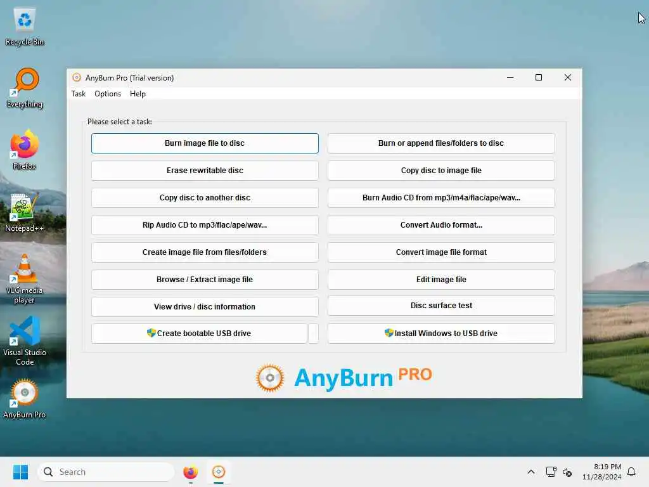This screenshot has height=487, width=649.
Task: Show hidden system tray icons
Action: pos(531,472)
